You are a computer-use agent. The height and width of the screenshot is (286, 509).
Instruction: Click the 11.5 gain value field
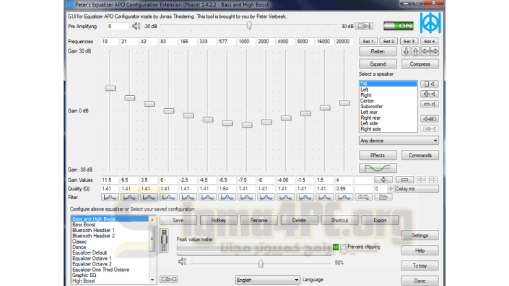click(x=110, y=180)
